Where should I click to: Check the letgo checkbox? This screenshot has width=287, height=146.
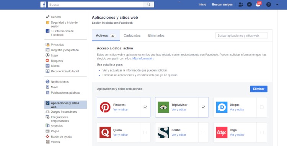pyautogui.click(x=262, y=133)
